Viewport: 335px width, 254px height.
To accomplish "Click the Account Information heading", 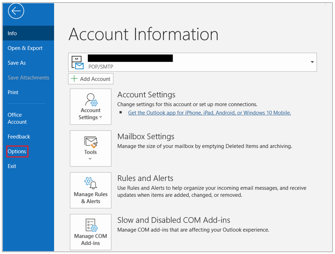I will [x=143, y=34].
